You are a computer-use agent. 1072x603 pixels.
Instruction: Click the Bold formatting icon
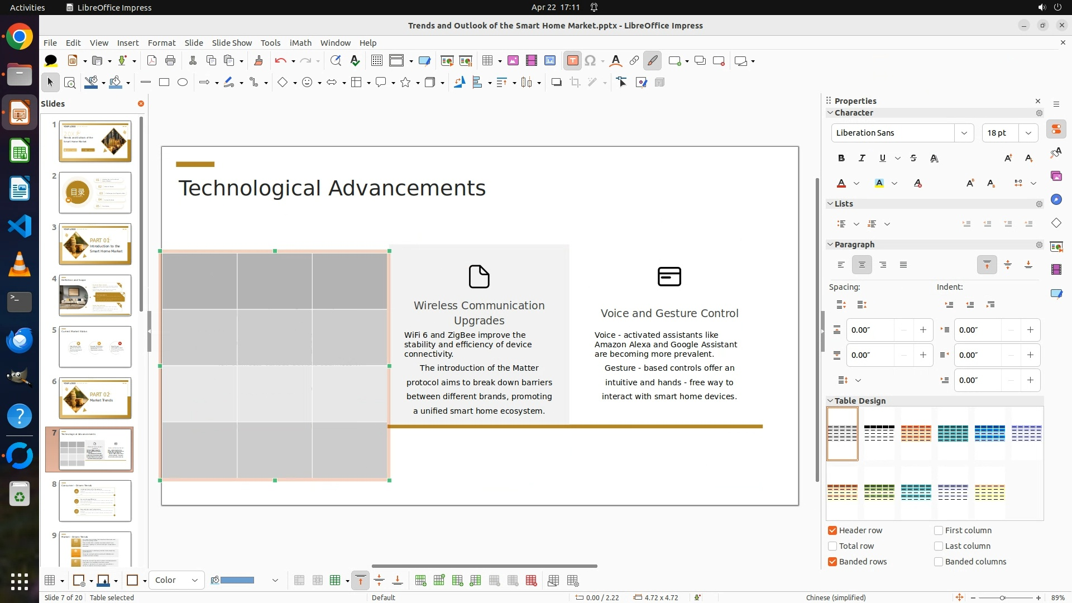coord(841,159)
